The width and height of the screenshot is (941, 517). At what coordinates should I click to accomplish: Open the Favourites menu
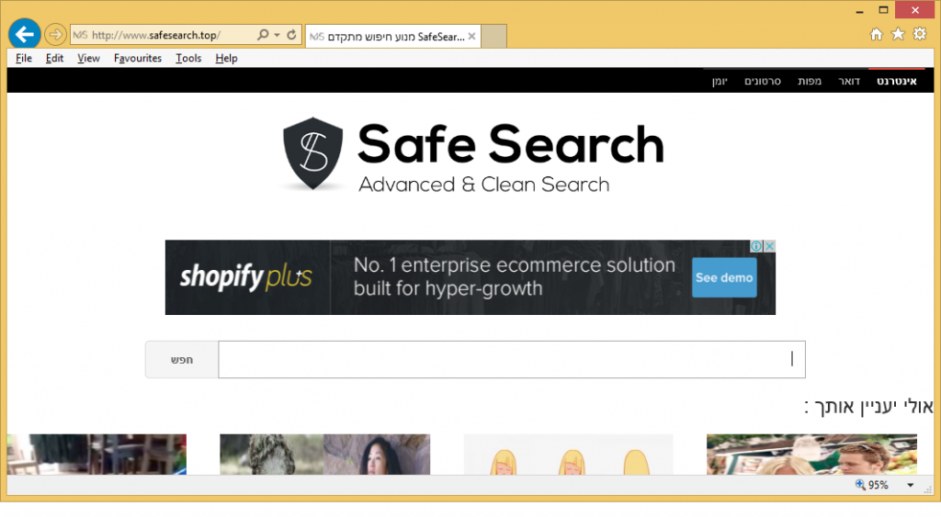[138, 58]
